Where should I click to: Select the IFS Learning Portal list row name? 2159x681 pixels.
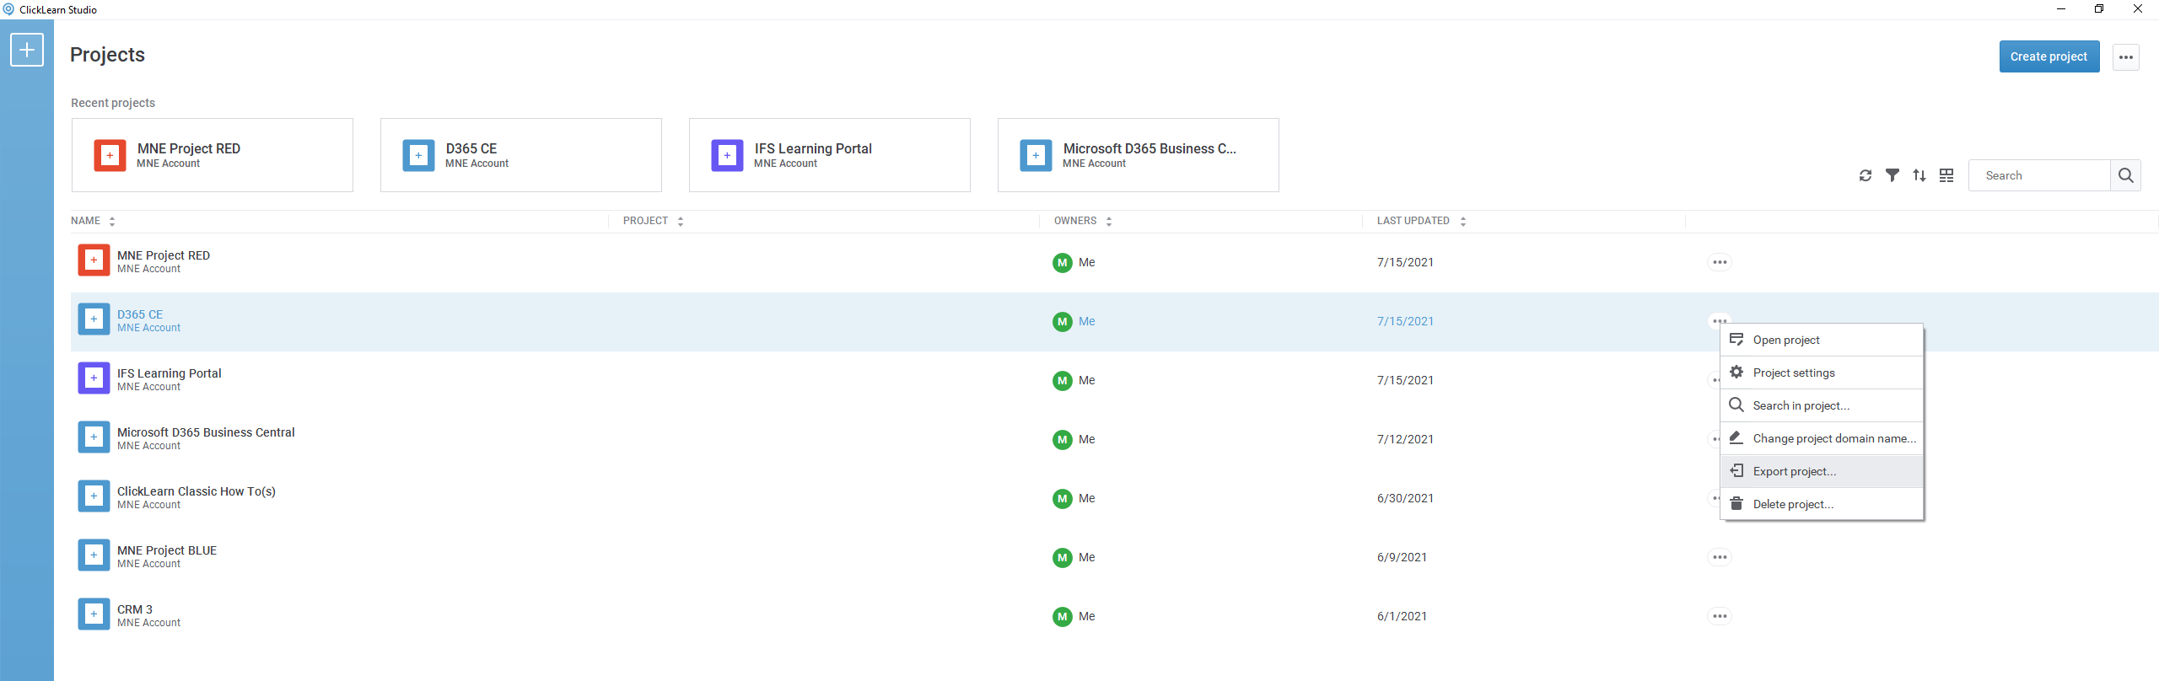[x=169, y=373]
